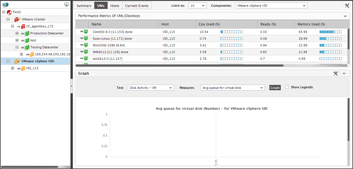Image resolution: width=353 pixels, height=169 pixels.
Task: Click memory usage bar for Suse-Linux row
Action: [331, 39]
